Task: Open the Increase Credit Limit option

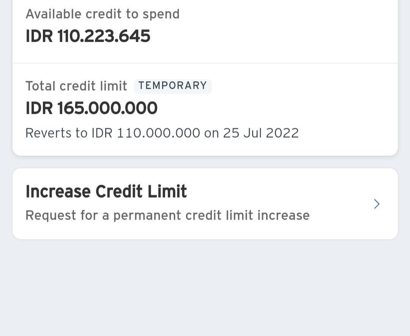Action: pos(205,204)
